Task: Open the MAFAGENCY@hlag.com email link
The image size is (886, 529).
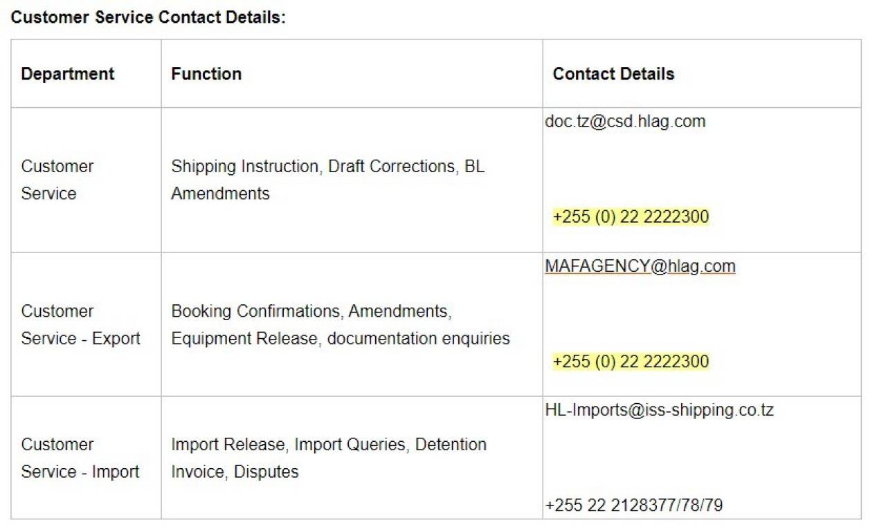Action: point(640,266)
